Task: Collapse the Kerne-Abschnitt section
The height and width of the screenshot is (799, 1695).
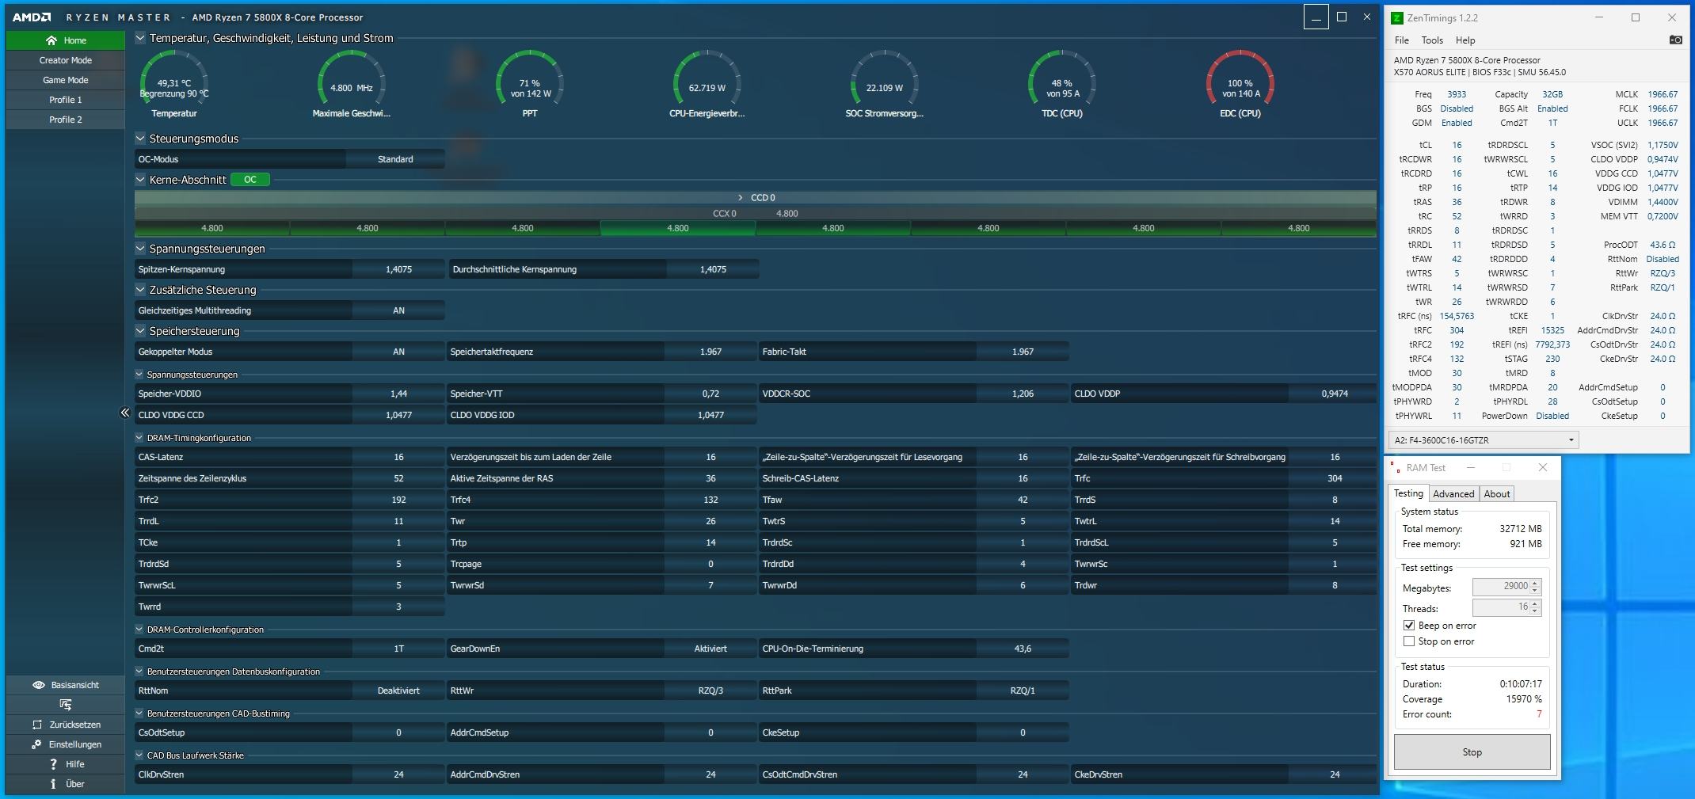Action: tap(140, 179)
